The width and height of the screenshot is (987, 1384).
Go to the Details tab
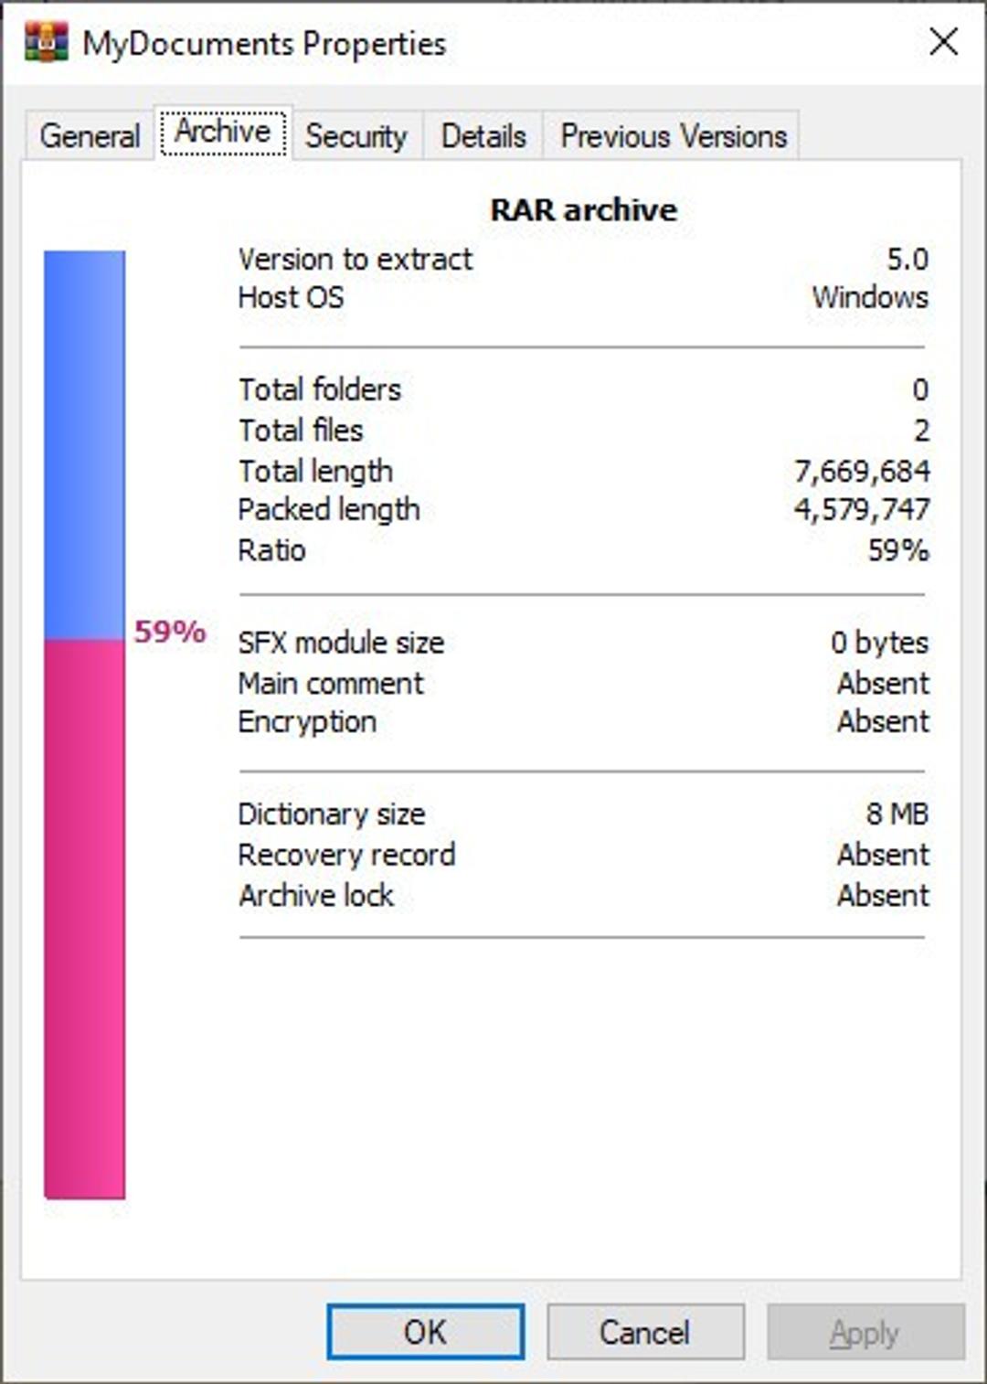tap(483, 136)
